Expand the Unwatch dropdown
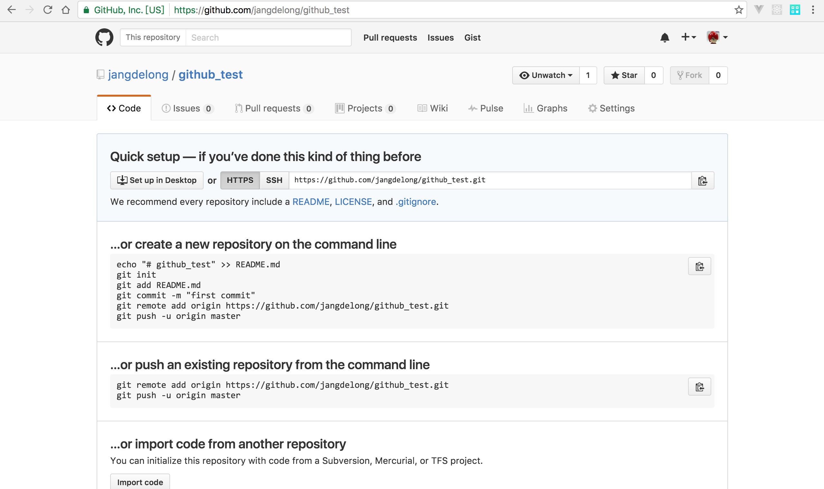This screenshot has width=824, height=489. tap(546, 75)
